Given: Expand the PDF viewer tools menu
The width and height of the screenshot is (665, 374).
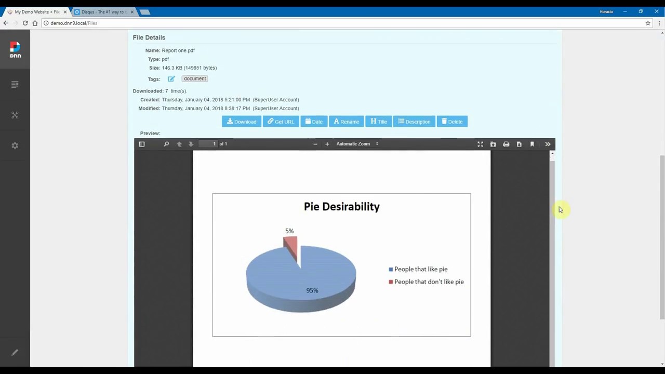Looking at the screenshot, I should click(x=548, y=144).
